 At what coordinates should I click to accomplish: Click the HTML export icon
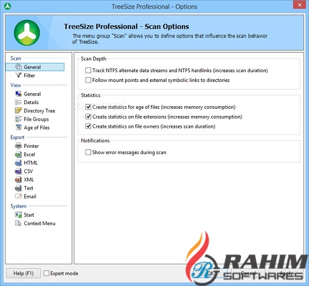[19, 163]
